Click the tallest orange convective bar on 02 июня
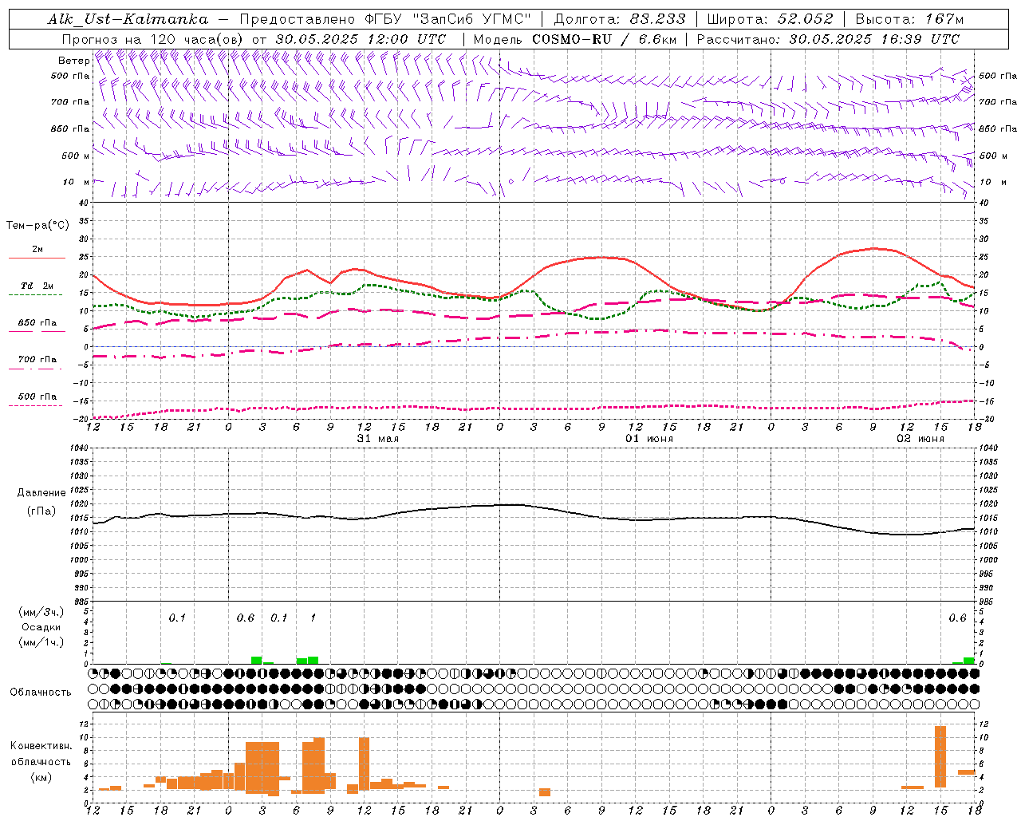This screenshot has width=1021, height=817. coord(940,757)
